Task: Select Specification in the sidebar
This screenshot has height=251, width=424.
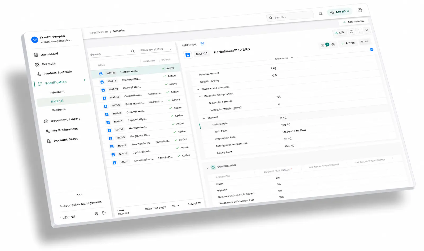Action: (56, 83)
